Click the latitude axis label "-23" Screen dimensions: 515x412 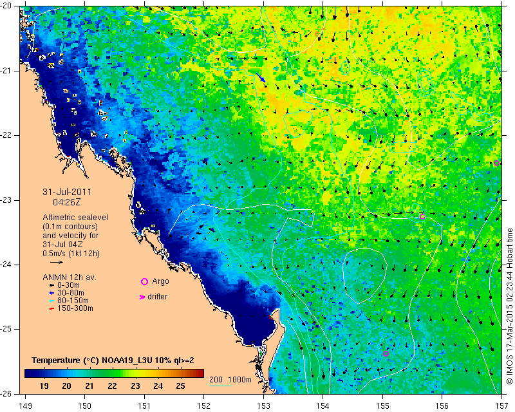point(6,200)
